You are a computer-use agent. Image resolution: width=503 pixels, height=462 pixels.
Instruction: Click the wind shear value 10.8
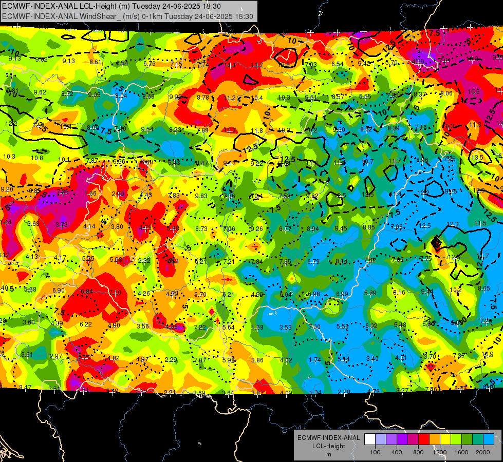[37, 158]
